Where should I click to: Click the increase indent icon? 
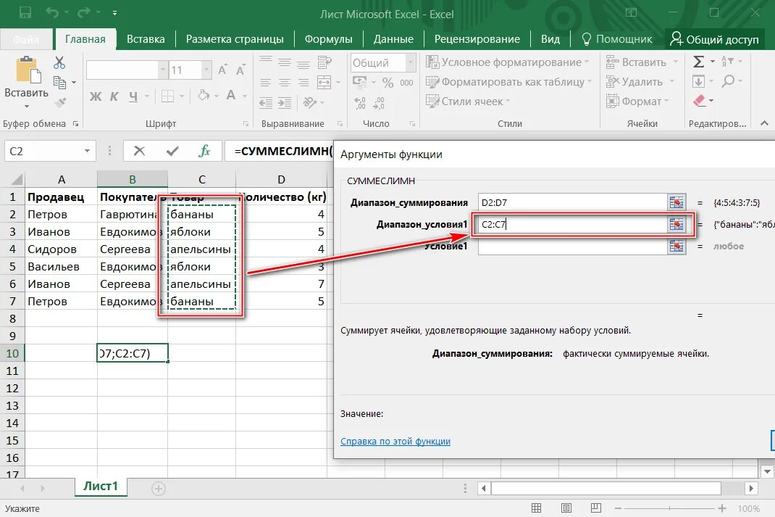coord(285,102)
